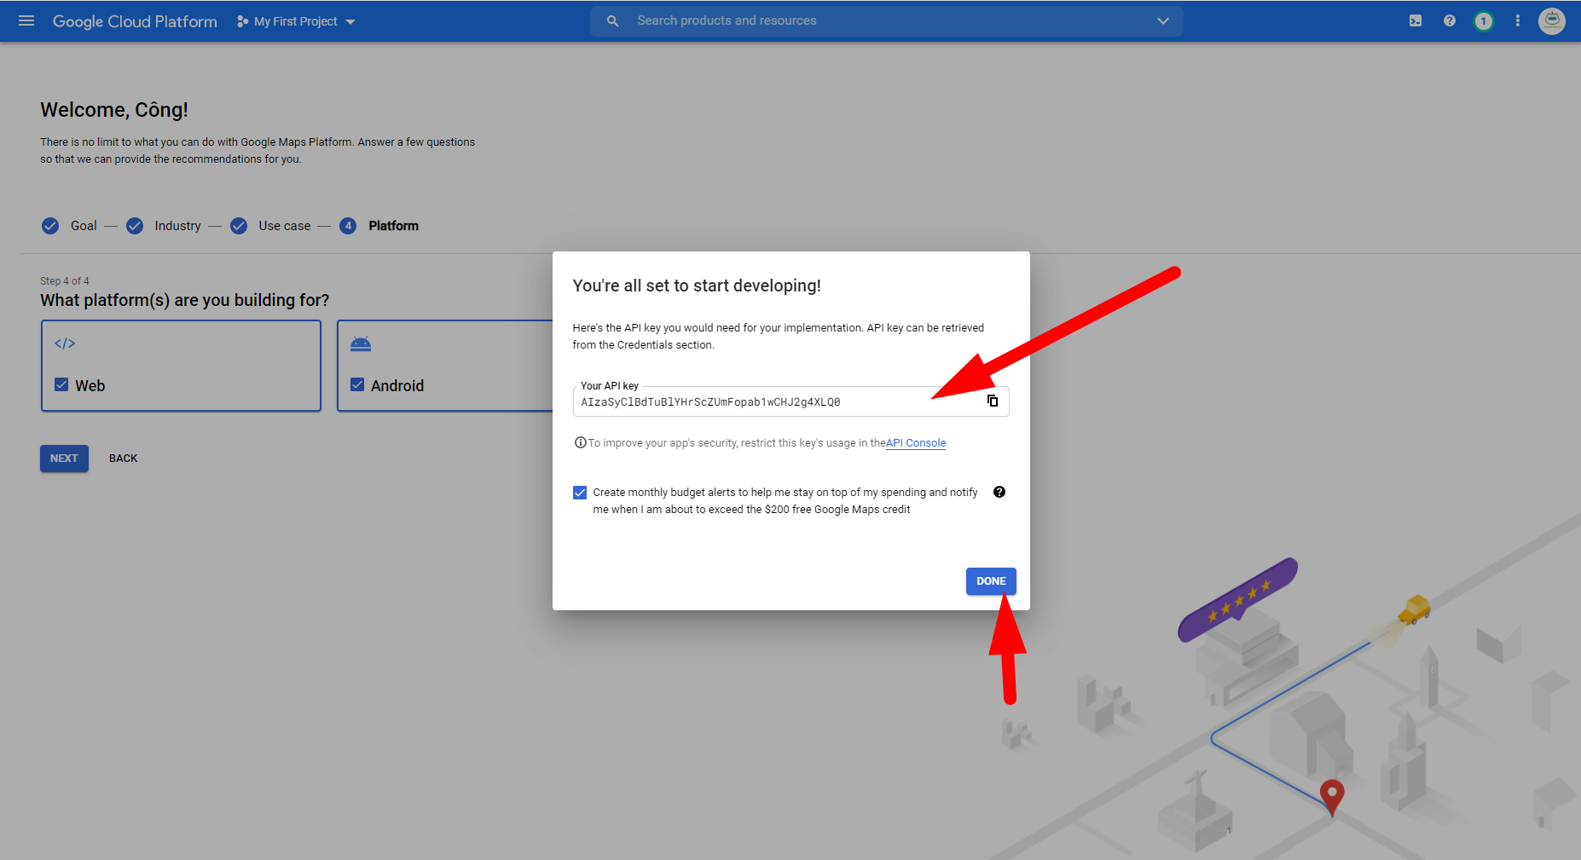Open the main navigation hamburger menu

pyautogui.click(x=26, y=20)
